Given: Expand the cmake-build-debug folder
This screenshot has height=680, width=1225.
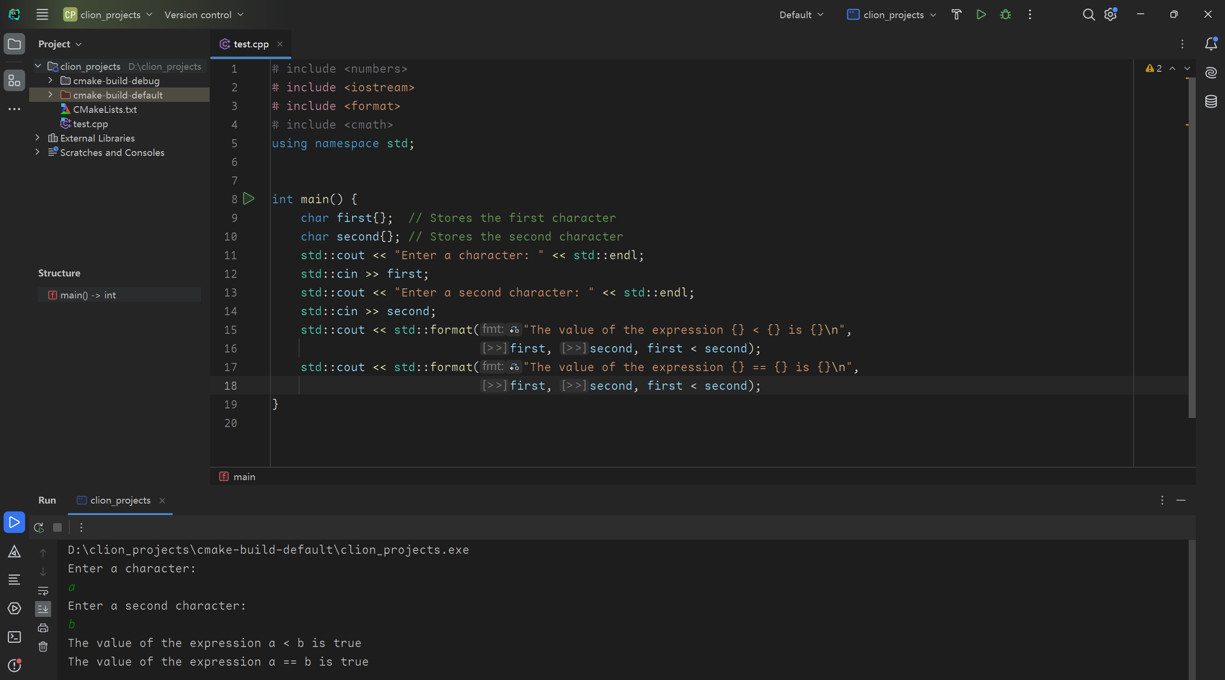Looking at the screenshot, I should click(x=50, y=80).
